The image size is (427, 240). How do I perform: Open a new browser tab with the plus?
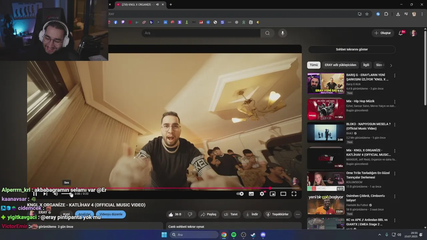[171, 5]
